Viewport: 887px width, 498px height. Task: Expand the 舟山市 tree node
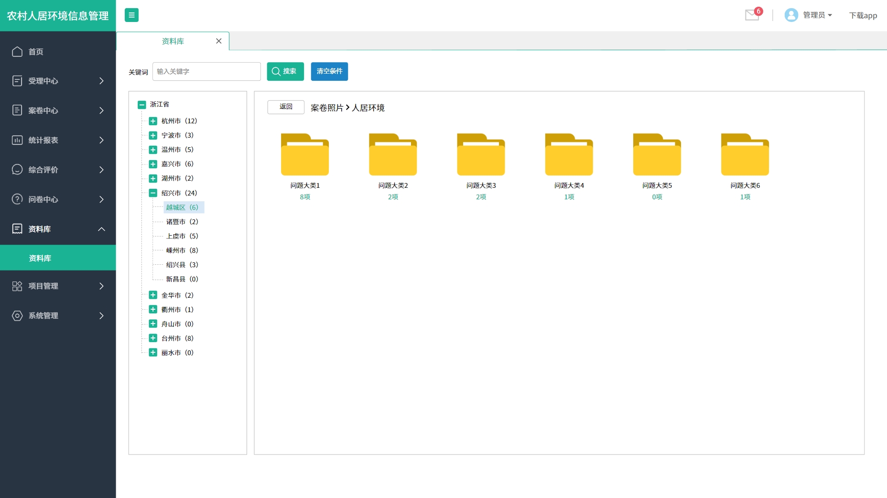click(x=153, y=324)
